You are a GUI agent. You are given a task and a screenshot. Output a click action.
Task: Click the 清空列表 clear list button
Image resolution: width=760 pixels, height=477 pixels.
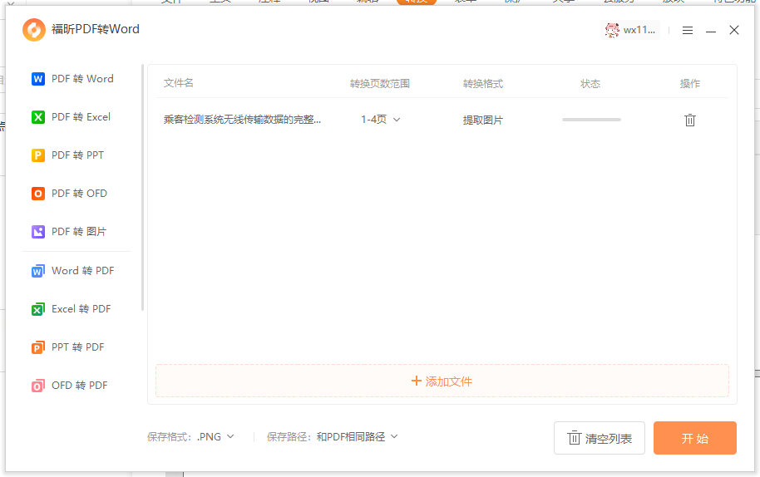[599, 438]
